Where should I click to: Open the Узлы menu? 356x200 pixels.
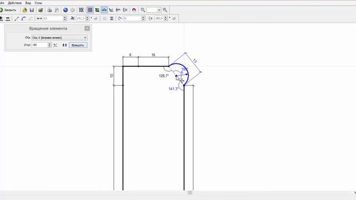[x=38, y=3]
